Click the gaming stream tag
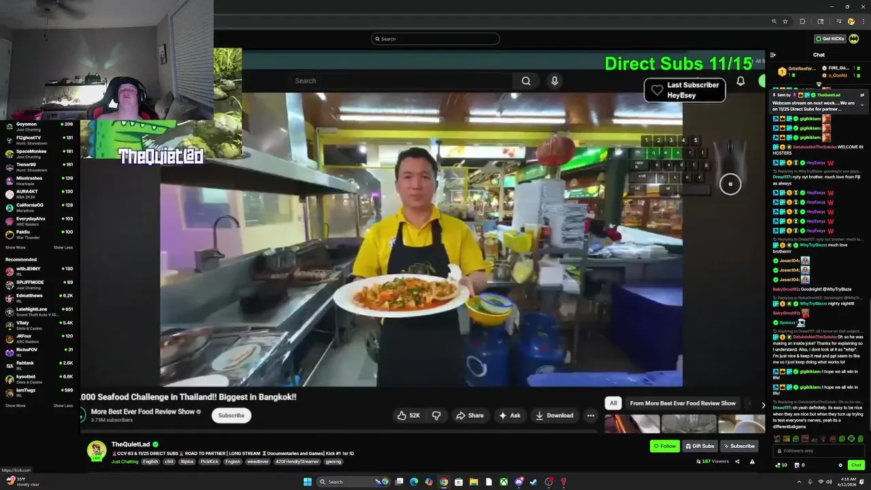The image size is (871, 490). click(333, 461)
